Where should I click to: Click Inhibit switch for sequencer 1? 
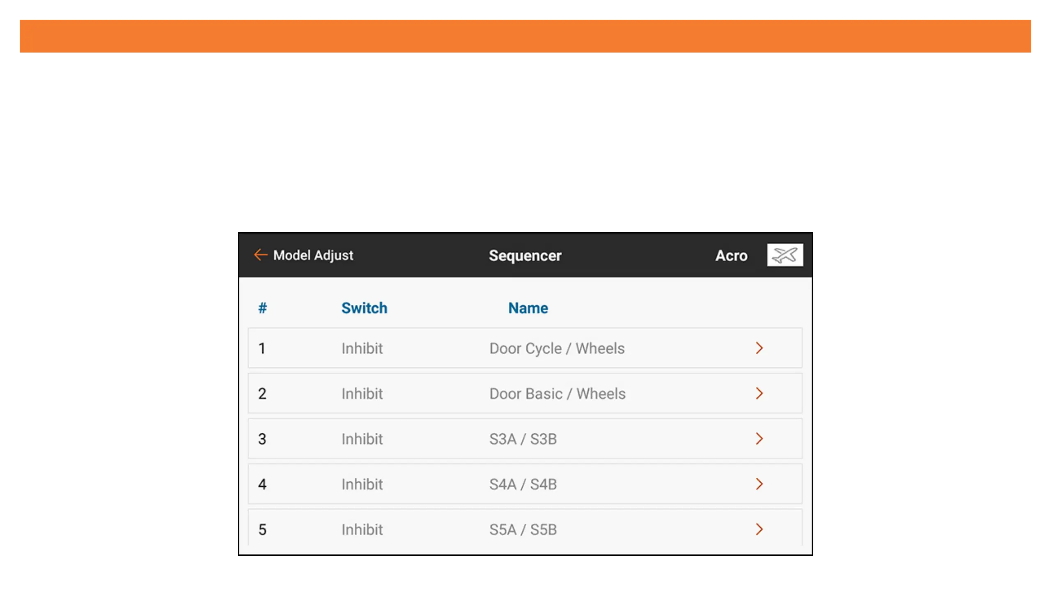tap(362, 348)
